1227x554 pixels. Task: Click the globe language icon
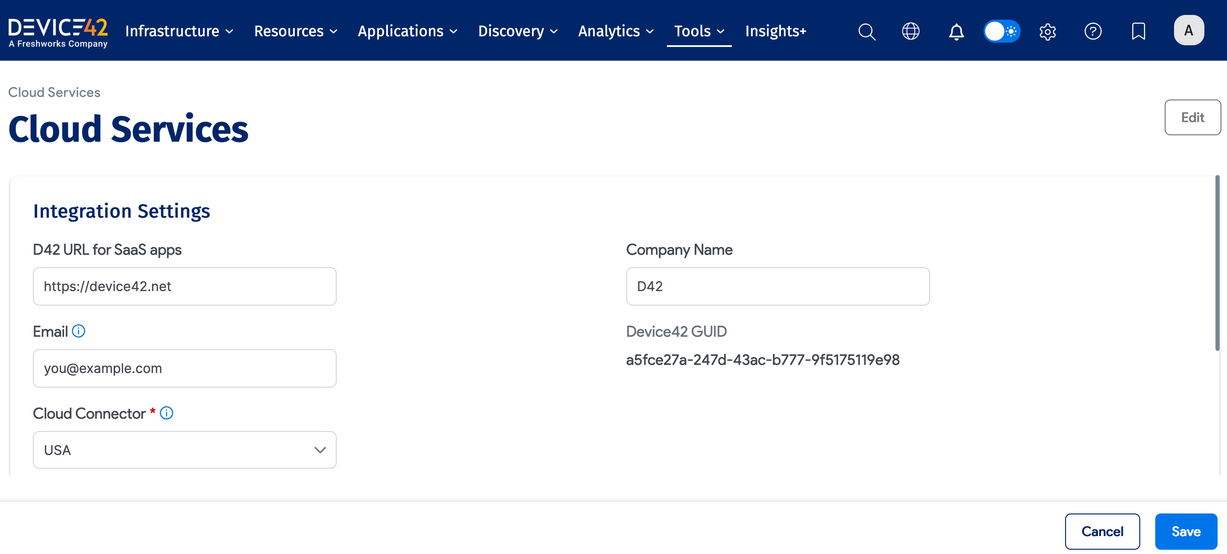click(x=911, y=32)
